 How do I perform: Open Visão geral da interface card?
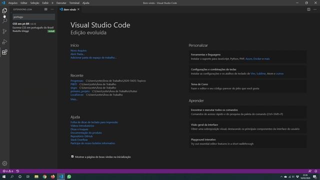point(247,126)
